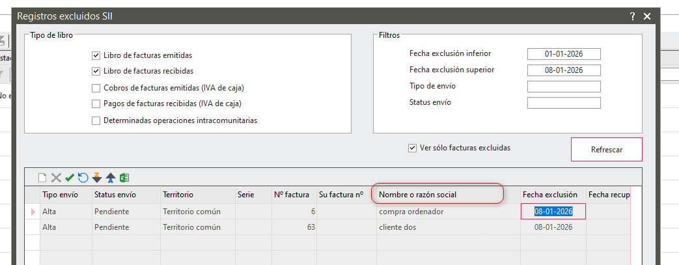Enable Cobros de facturas emitidas checkbox
Image resolution: width=679 pixels, height=265 pixels.
[x=96, y=88]
